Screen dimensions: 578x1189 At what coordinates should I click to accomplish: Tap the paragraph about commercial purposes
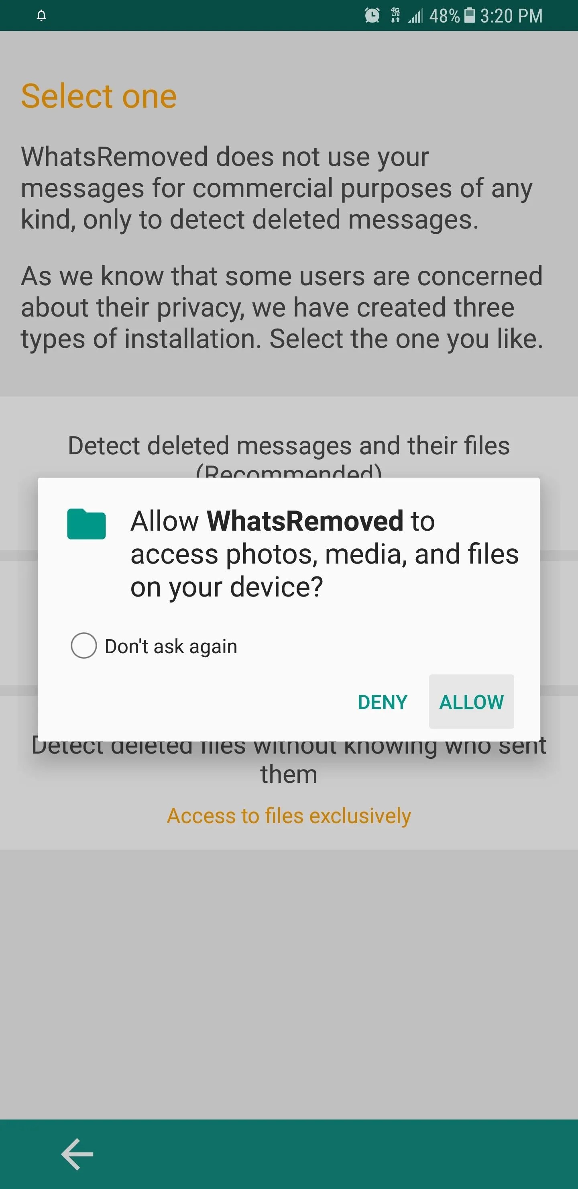(277, 188)
